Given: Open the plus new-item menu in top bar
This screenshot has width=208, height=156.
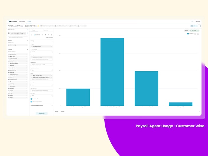Looking at the screenshot, I should pyautogui.click(x=192, y=21).
